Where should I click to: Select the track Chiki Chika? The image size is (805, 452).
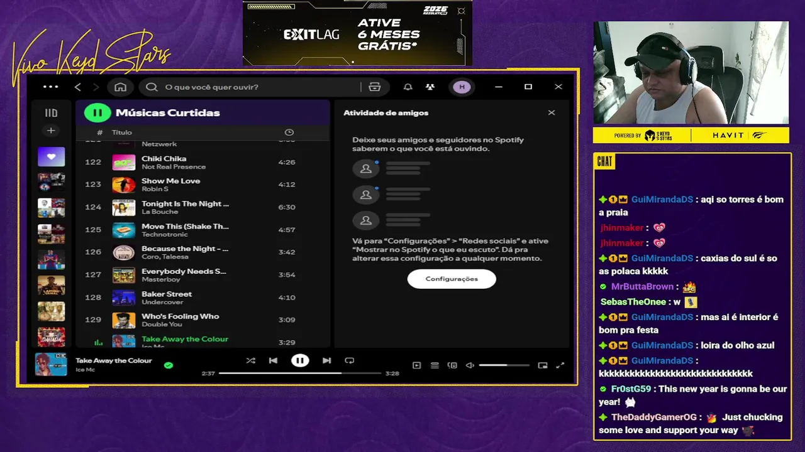pyautogui.click(x=203, y=162)
